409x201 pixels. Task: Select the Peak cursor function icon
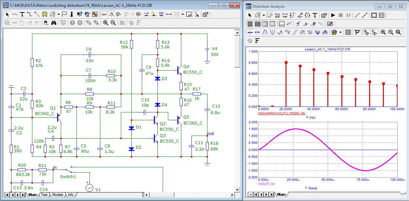(265, 32)
